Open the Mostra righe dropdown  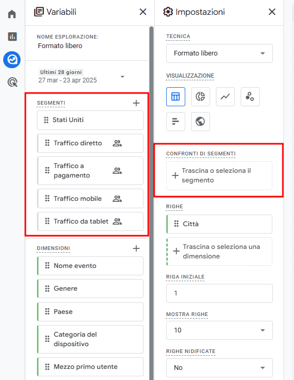[220, 330]
